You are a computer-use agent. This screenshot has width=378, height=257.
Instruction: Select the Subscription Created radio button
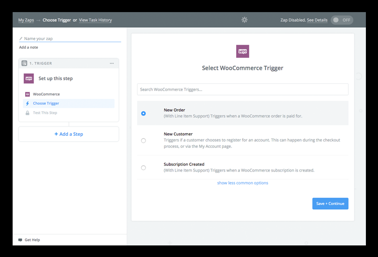tap(143, 168)
